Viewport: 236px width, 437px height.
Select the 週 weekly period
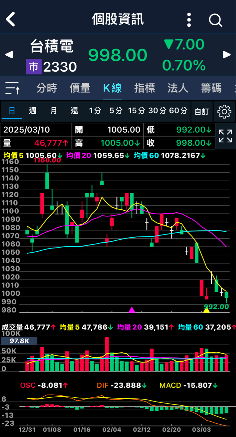tap(33, 111)
